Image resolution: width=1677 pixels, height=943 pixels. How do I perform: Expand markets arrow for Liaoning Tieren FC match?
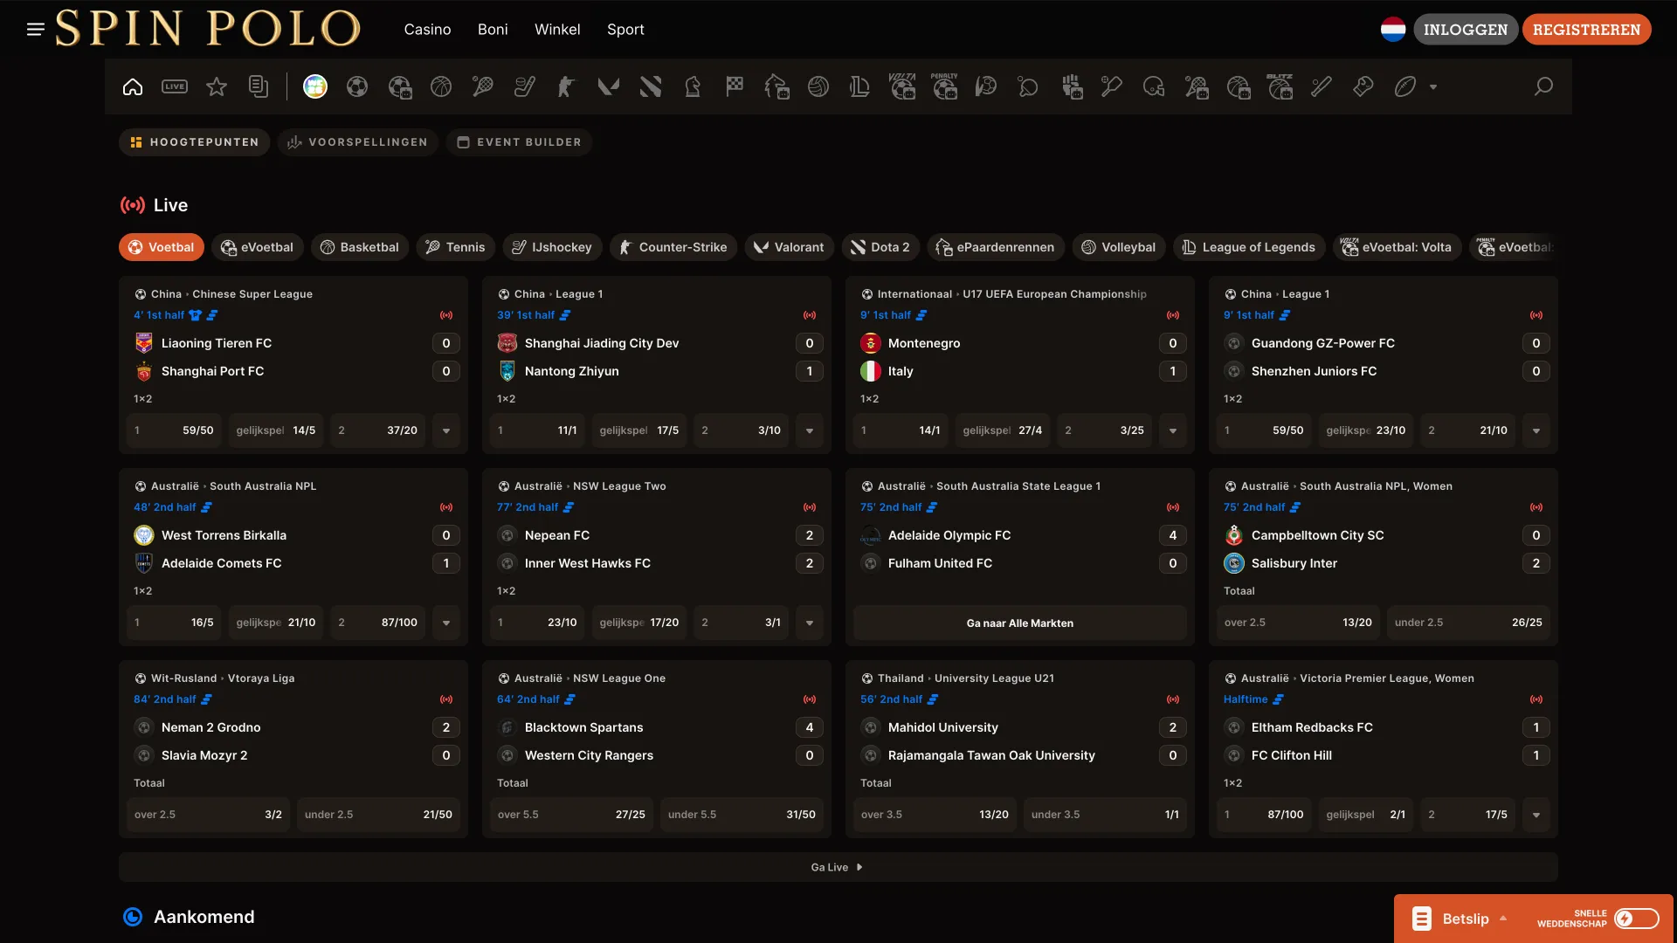446,430
